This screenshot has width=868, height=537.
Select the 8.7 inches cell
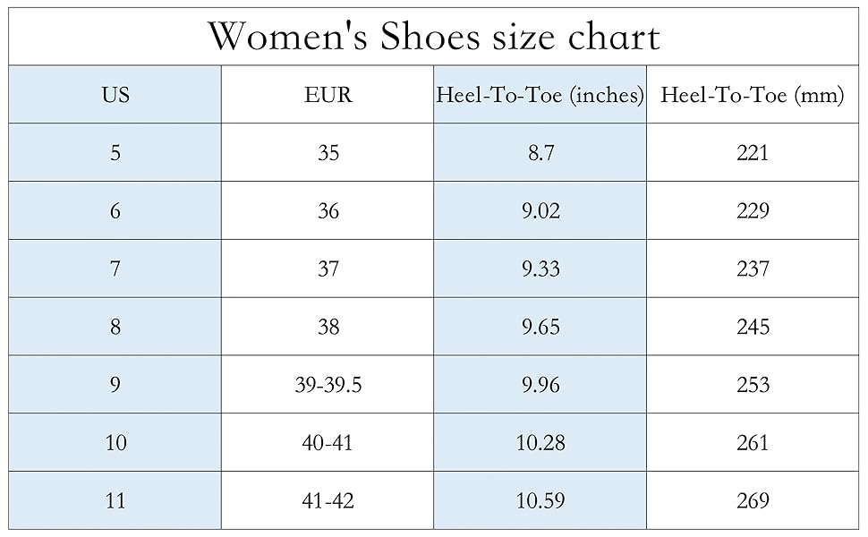coord(540,152)
